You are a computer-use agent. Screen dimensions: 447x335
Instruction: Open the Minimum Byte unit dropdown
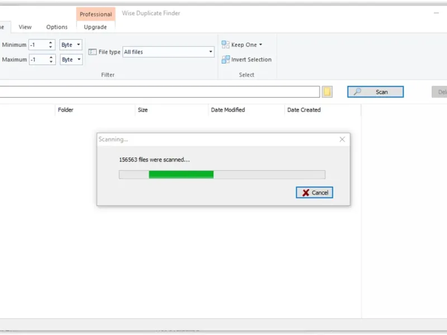71,45
